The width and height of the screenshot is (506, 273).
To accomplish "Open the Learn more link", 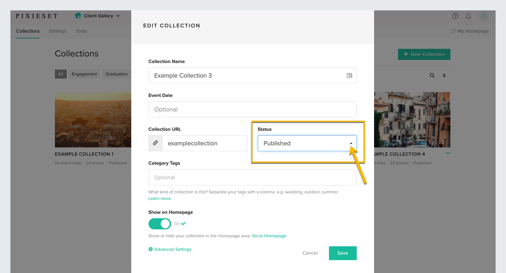I will 160,199.
